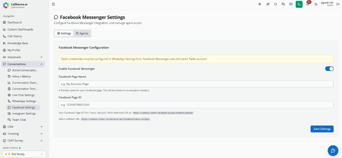Open the chat bubbles icon in header
Screen dimensions: 342x158
point(283,4)
